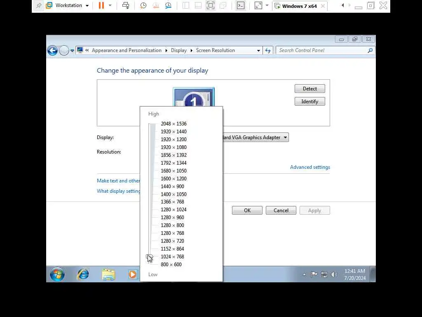The height and width of the screenshot is (317, 422).
Task: Choose 1280 × 720 resolution
Action: click(172, 241)
